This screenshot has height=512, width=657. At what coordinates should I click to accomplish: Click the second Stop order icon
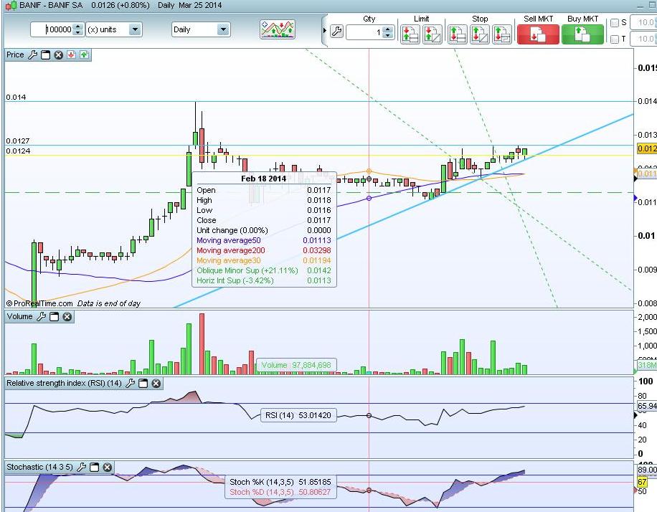pyautogui.click(x=479, y=34)
